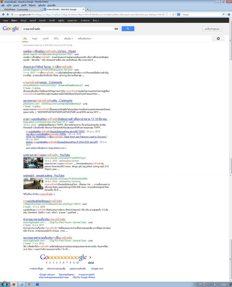This screenshot has height=287, width=232.
Task: Click the volume icon in system tray
Action: click(x=215, y=284)
